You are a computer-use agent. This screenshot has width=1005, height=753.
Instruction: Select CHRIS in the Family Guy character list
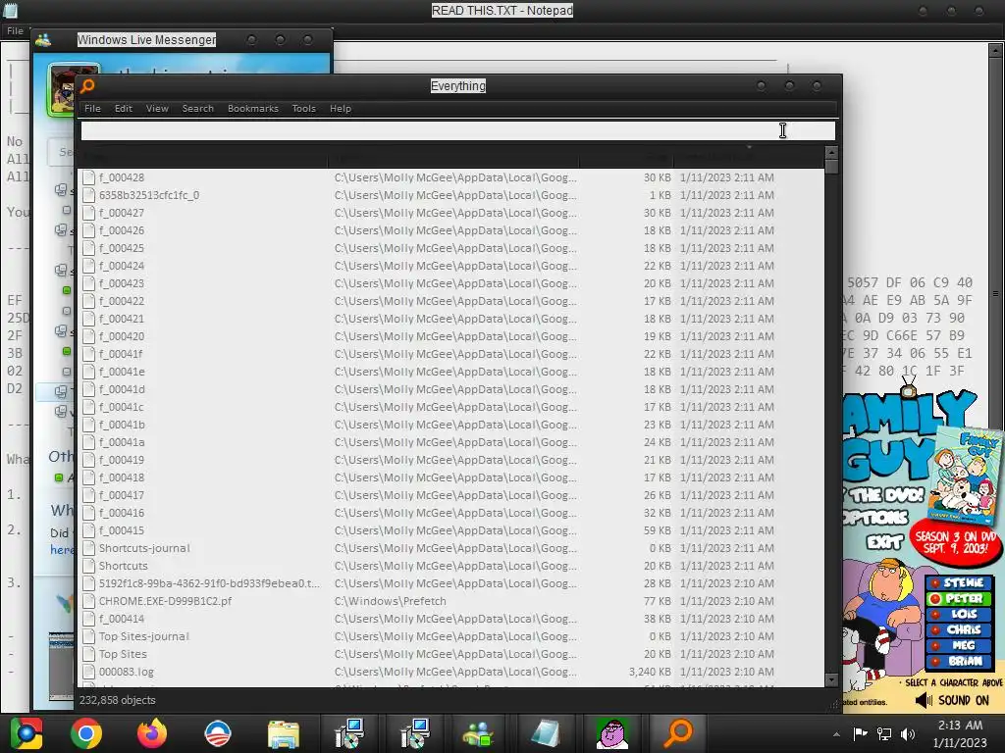pyautogui.click(x=959, y=630)
